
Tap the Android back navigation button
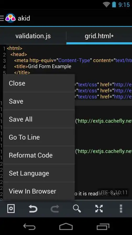tap(29, 227)
